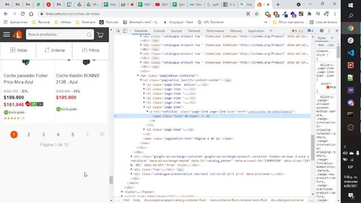
Task: Click the Vistas button
Action: coord(19,50)
